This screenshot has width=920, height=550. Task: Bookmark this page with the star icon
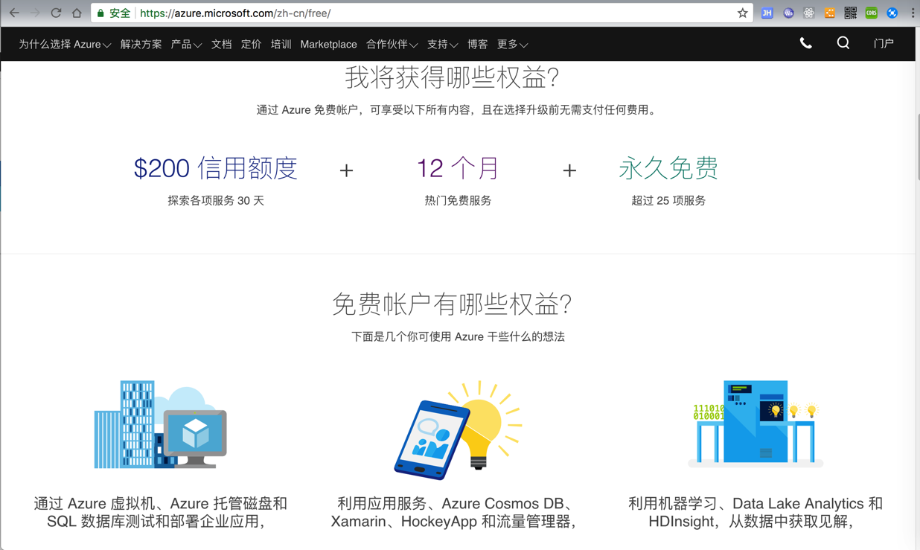[x=742, y=13]
